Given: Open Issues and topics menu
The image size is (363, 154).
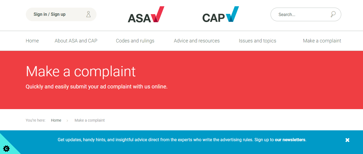Looking at the screenshot, I should (257, 41).
